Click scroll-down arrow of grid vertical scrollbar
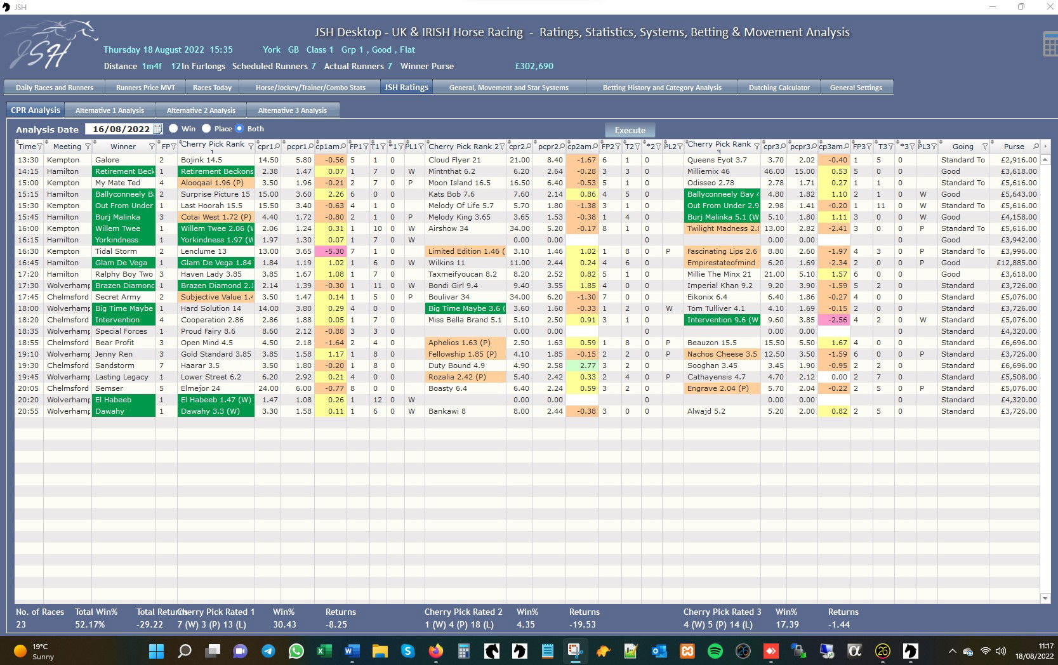 coord(1045,598)
